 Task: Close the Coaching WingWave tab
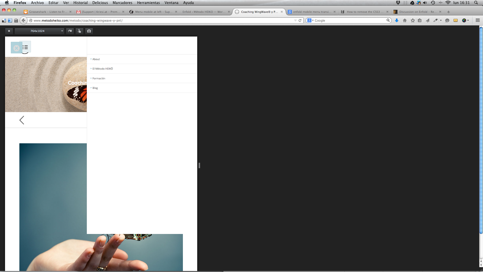point(282,12)
